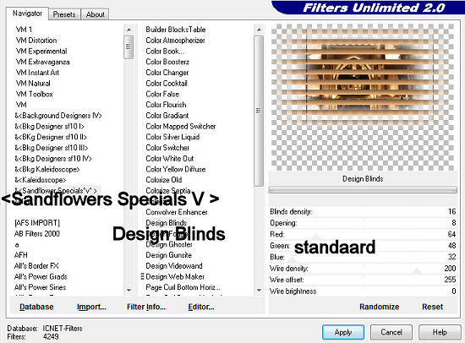The image size is (465, 343).
Task: Adjust the Wire offset slider
Action: coord(363,280)
